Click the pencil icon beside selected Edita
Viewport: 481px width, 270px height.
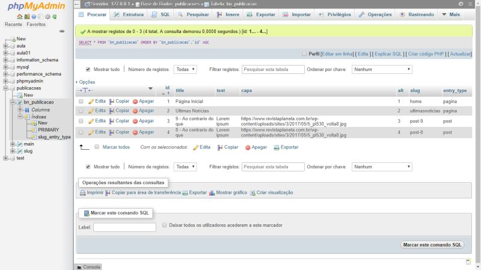(x=195, y=147)
